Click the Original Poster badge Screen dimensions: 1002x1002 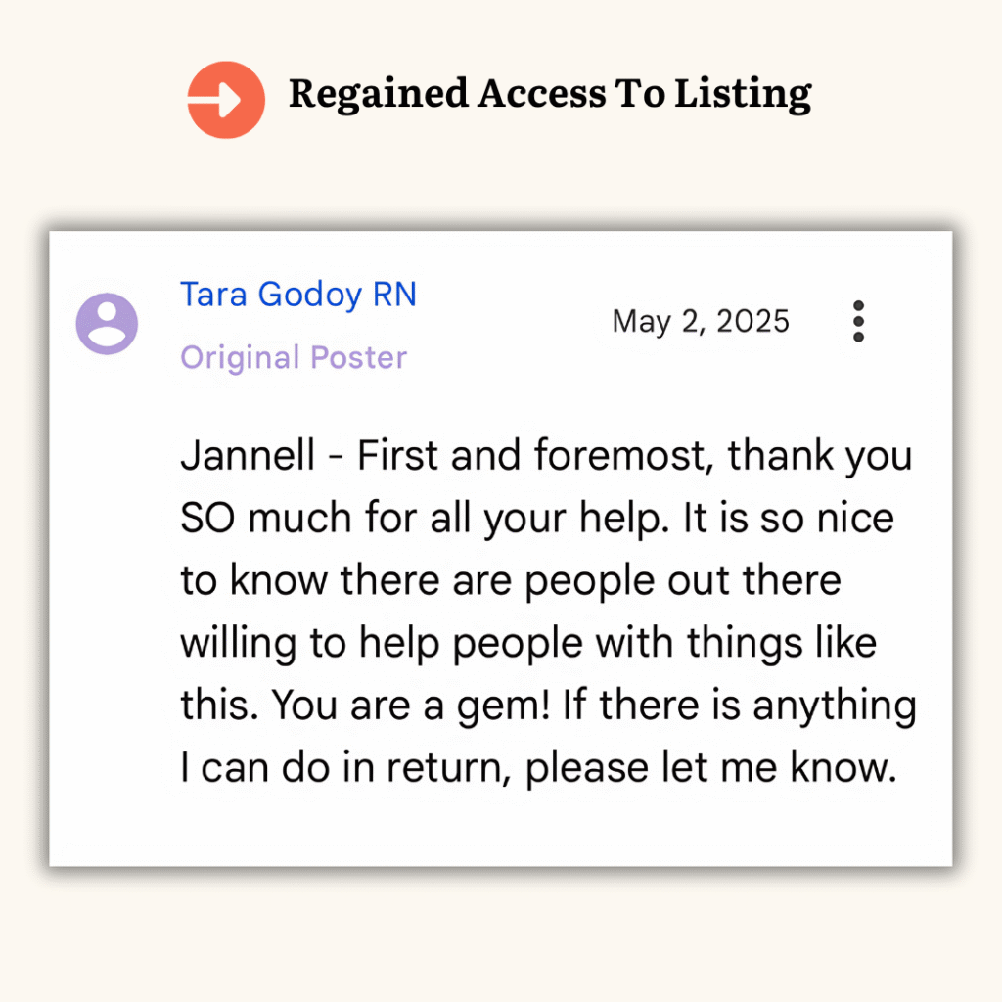[294, 357]
